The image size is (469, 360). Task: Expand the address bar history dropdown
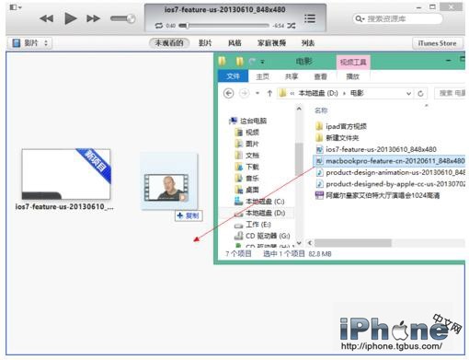tap(408, 93)
